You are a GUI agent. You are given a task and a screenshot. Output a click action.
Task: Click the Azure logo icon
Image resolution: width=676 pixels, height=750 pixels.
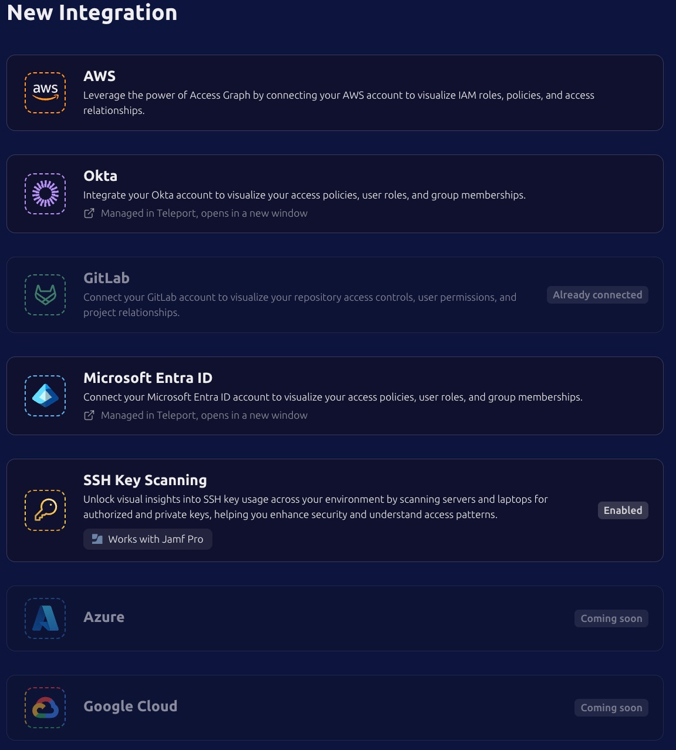pos(45,618)
